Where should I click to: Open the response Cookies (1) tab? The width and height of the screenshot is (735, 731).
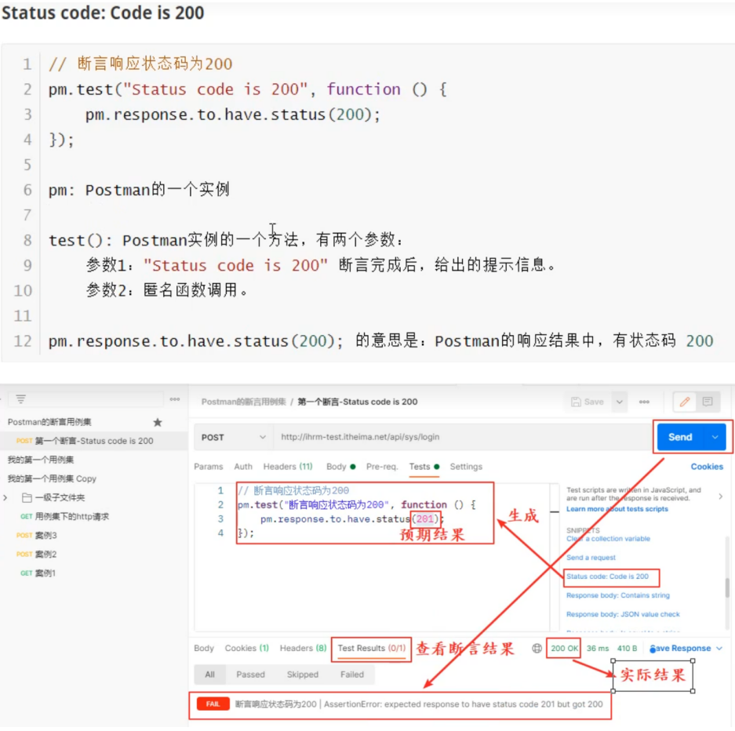point(246,649)
